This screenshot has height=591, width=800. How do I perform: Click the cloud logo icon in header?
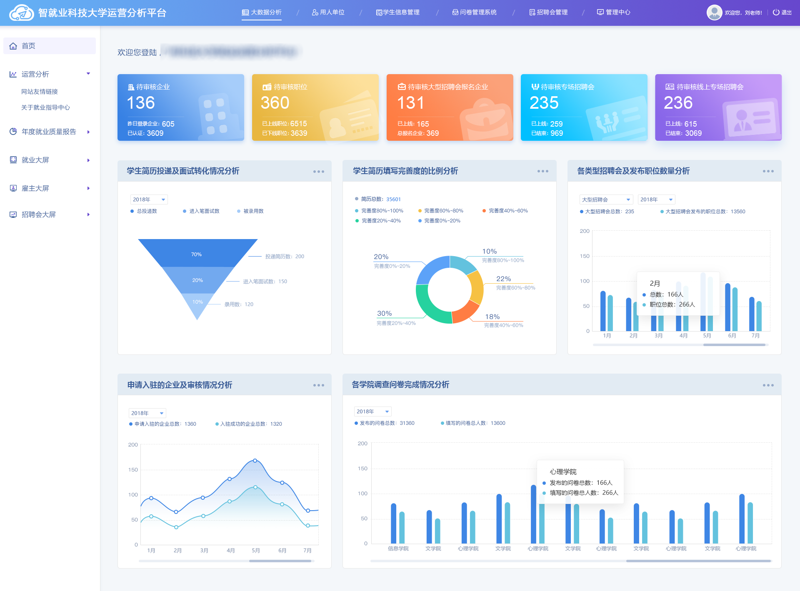point(21,12)
